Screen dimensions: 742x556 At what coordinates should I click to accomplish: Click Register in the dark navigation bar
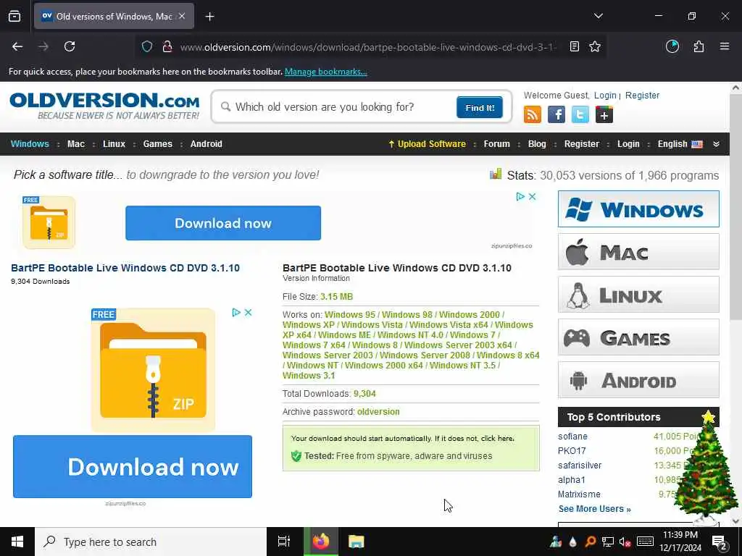coord(581,144)
